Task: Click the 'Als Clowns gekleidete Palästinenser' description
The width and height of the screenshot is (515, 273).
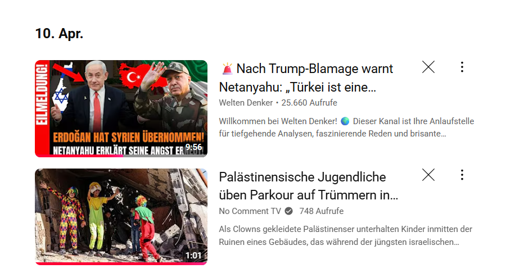Action: (x=346, y=235)
